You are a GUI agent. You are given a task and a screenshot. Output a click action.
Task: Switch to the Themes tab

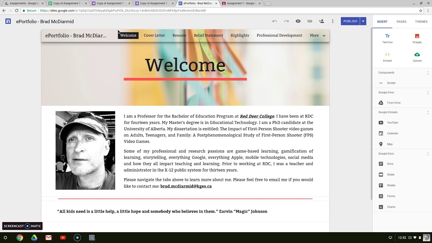(x=421, y=22)
